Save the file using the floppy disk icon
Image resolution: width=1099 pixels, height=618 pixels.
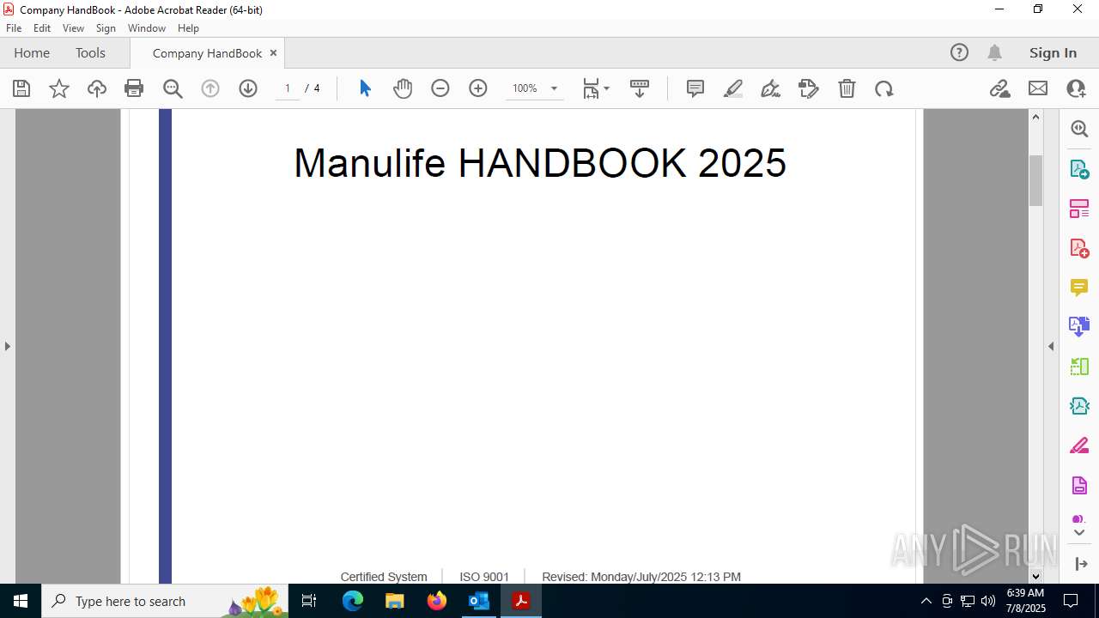pos(21,88)
